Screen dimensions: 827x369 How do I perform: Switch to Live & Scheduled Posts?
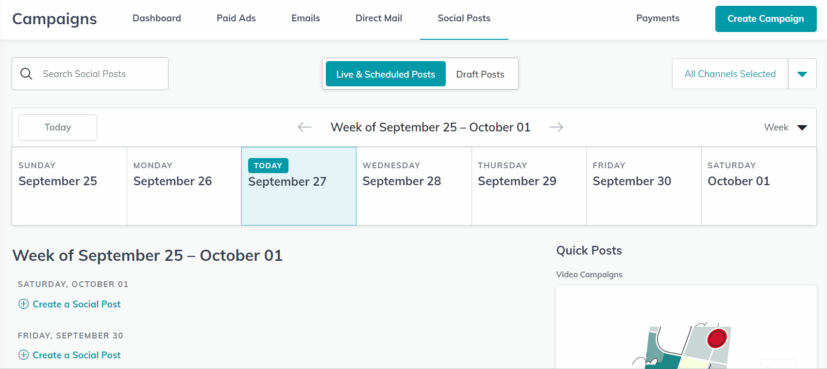pos(386,74)
